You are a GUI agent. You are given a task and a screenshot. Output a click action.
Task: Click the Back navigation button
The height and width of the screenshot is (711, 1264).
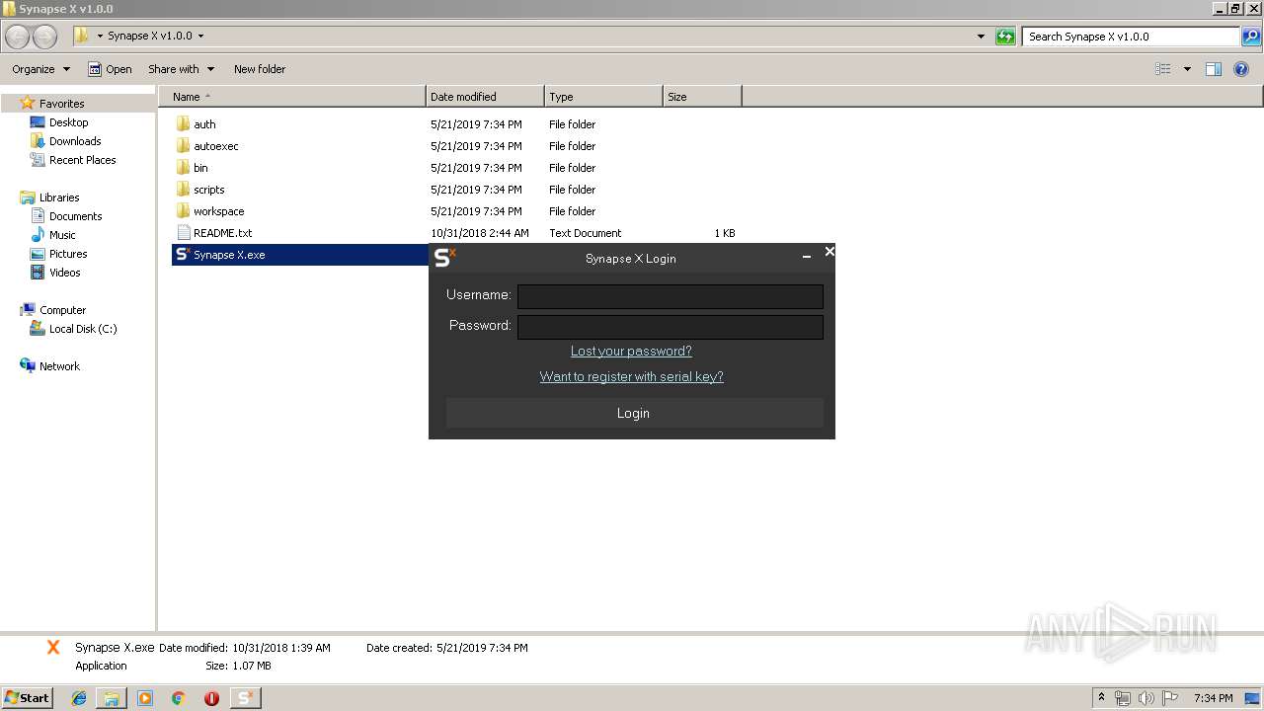click(18, 37)
